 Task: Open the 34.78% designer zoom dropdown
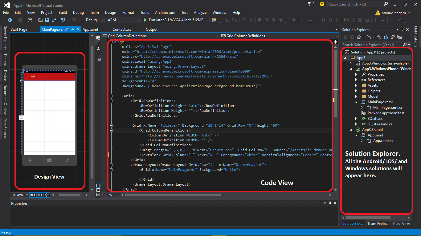point(27,195)
